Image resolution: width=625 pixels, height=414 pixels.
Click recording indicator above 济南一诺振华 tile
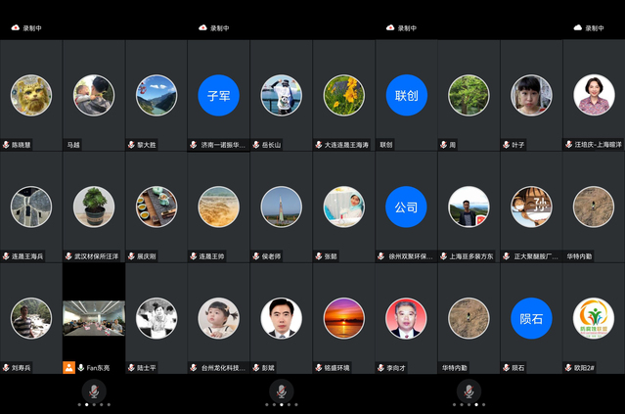tap(202, 28)
